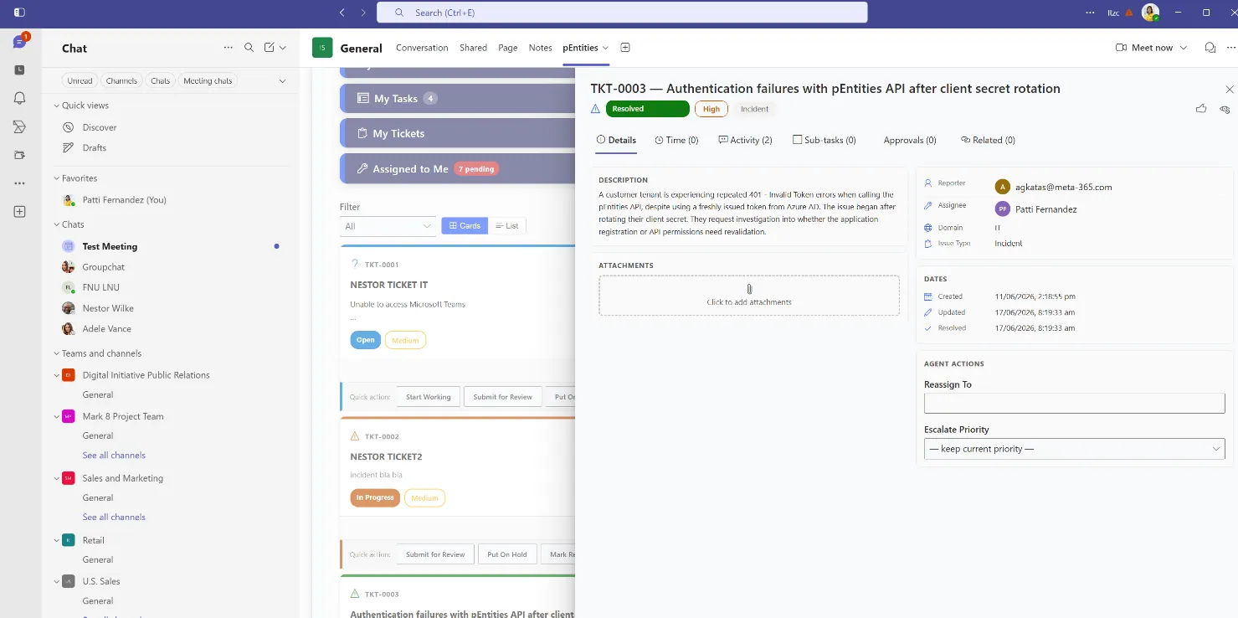Collapse the Quick views section
Viewport: 1238px width, 618px height.
57,106
